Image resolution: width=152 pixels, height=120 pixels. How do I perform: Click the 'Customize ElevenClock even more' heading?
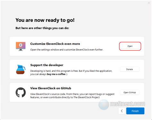pyautogui.click(x=55, y=44)
